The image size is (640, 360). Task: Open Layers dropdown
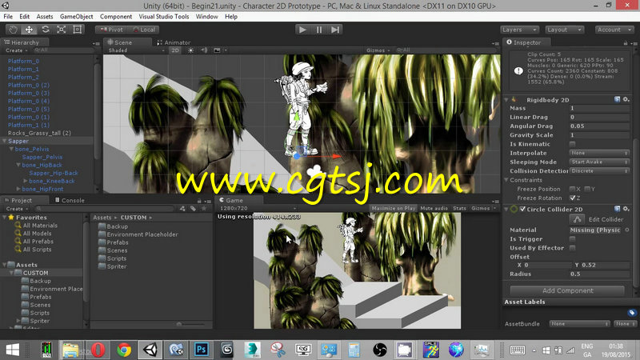pyautogui.click(x=519, y=30)
